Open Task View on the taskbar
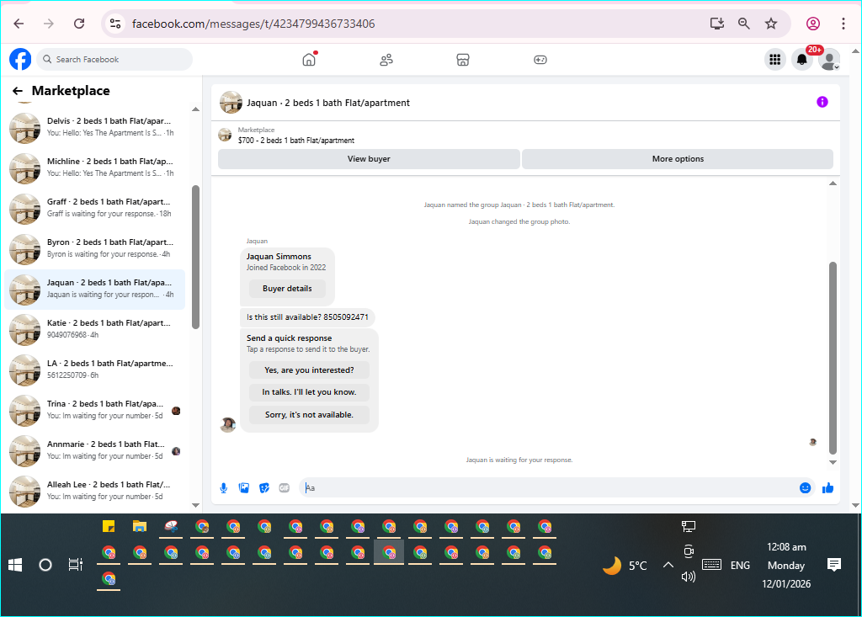 point(75,565)
